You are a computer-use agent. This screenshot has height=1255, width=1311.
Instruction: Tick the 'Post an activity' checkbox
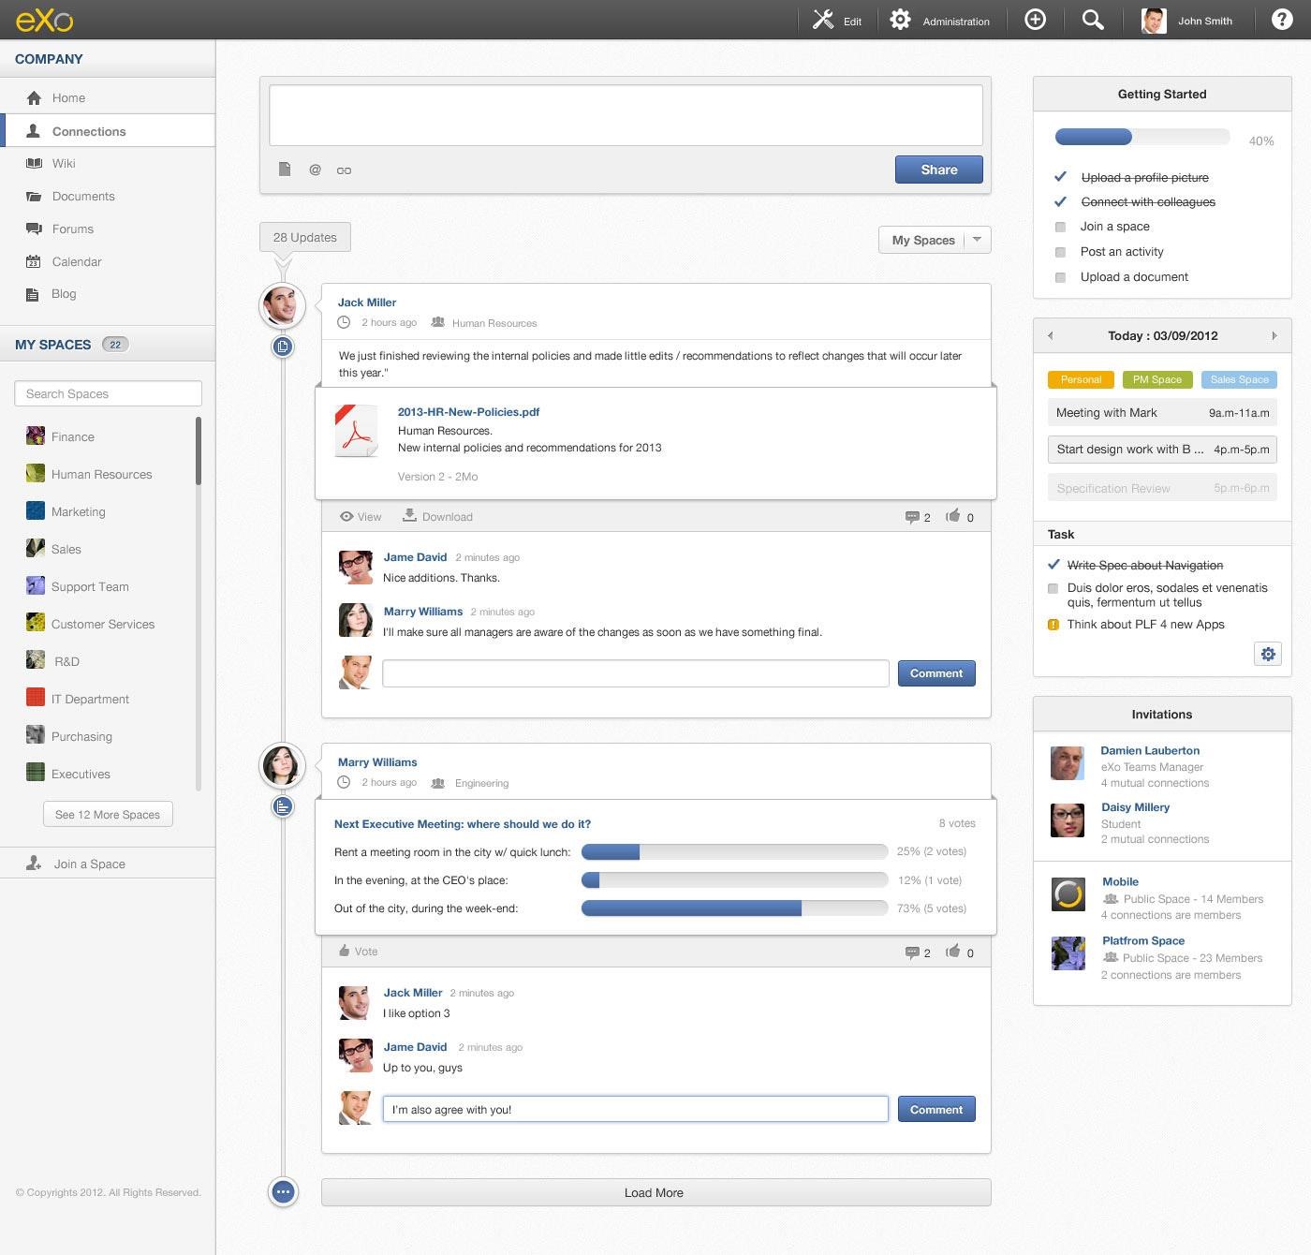(1060, 252)
